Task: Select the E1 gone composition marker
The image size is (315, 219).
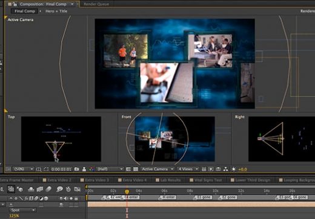Action: [x=203, y=197]
